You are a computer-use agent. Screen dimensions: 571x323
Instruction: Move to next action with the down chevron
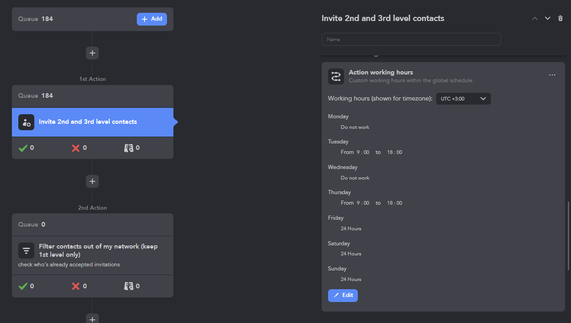tap(547, 18)
